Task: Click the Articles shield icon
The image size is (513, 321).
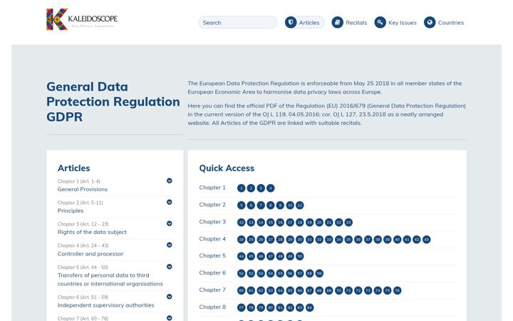Action: point(291,22)
